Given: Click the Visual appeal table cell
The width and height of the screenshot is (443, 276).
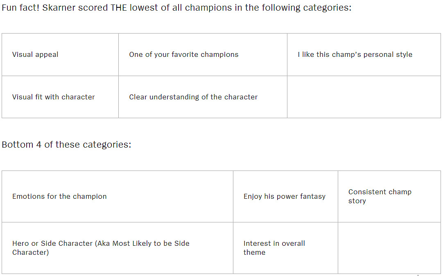Looking at the screenshot, I should pyautogui.click(x=60, y=54).
